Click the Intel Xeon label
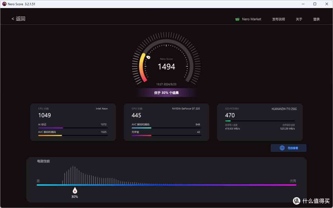 point(102,109)
